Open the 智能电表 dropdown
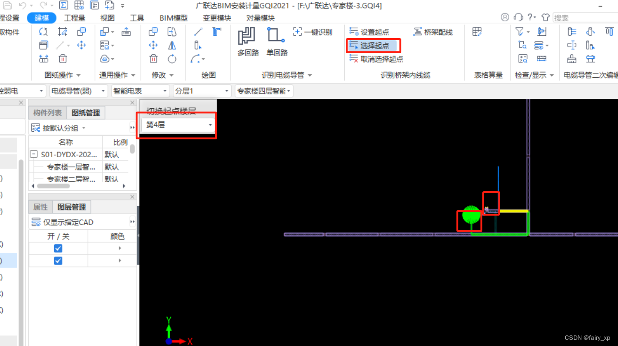The height and width of the screenshot is (346, 618). click(140, 91)
